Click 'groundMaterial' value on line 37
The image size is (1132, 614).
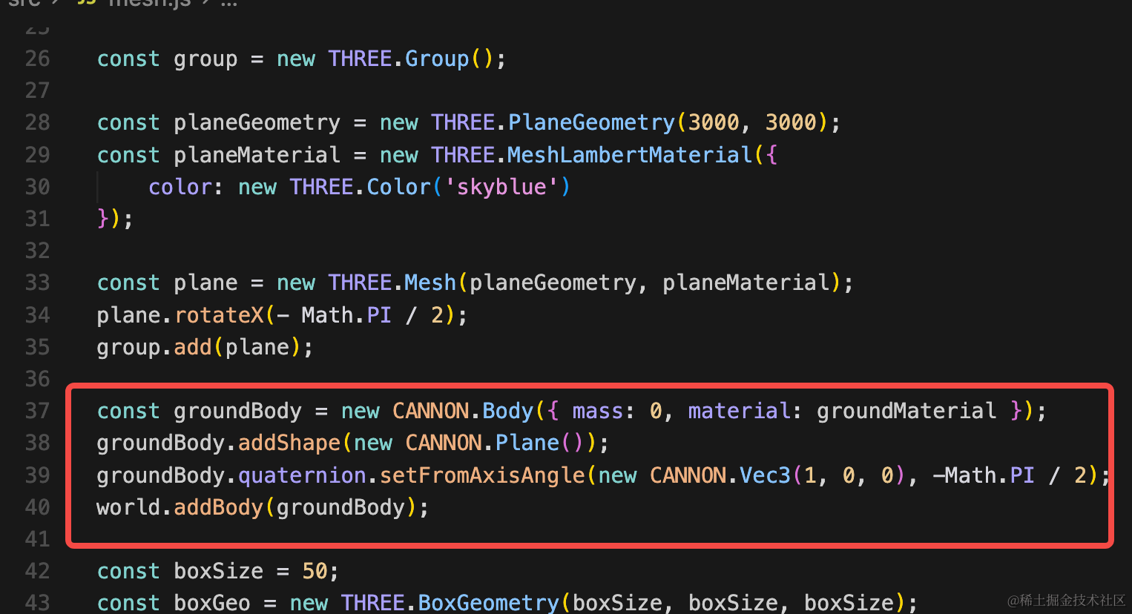906,411
